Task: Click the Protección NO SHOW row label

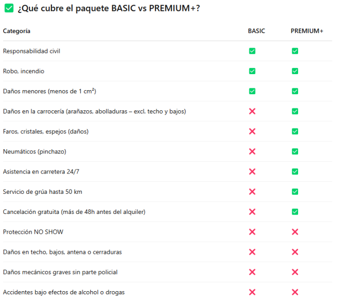Action: point(33,232)
